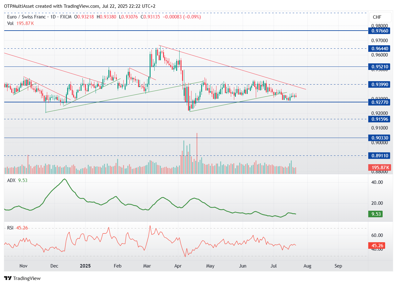Click the 60.00 tick on RSI scale
This screenshot has width=397, height=285.
click(377, 235)
